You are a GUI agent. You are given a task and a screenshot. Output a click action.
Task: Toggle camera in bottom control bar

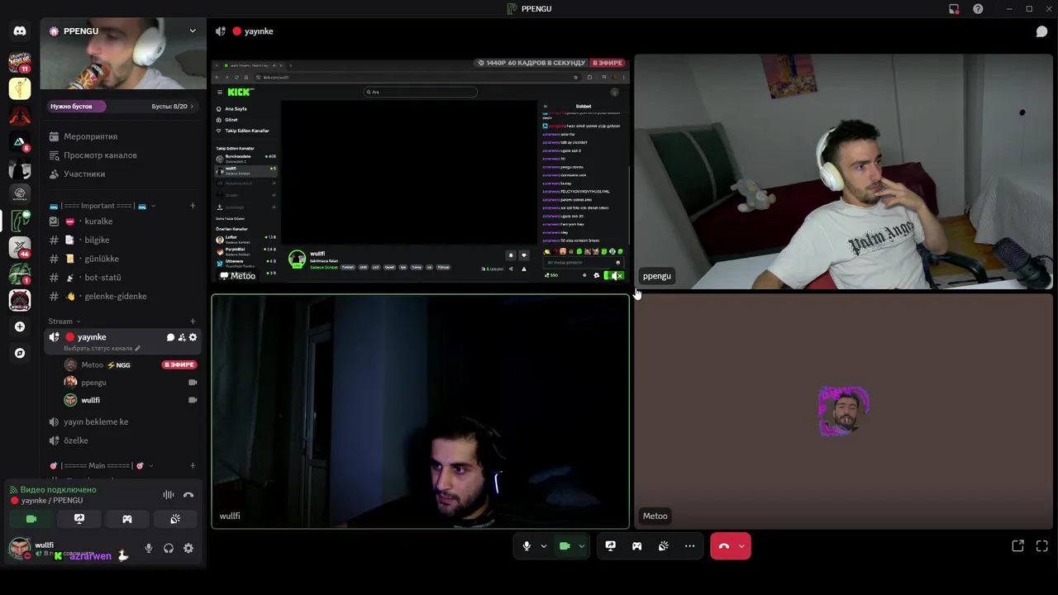565,546
